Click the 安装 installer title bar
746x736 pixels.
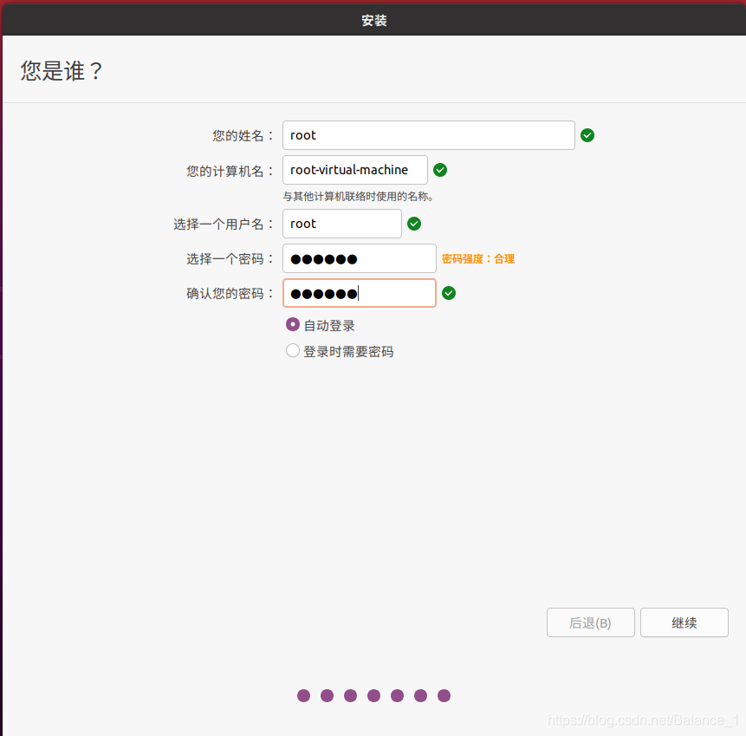pos(373,19)
